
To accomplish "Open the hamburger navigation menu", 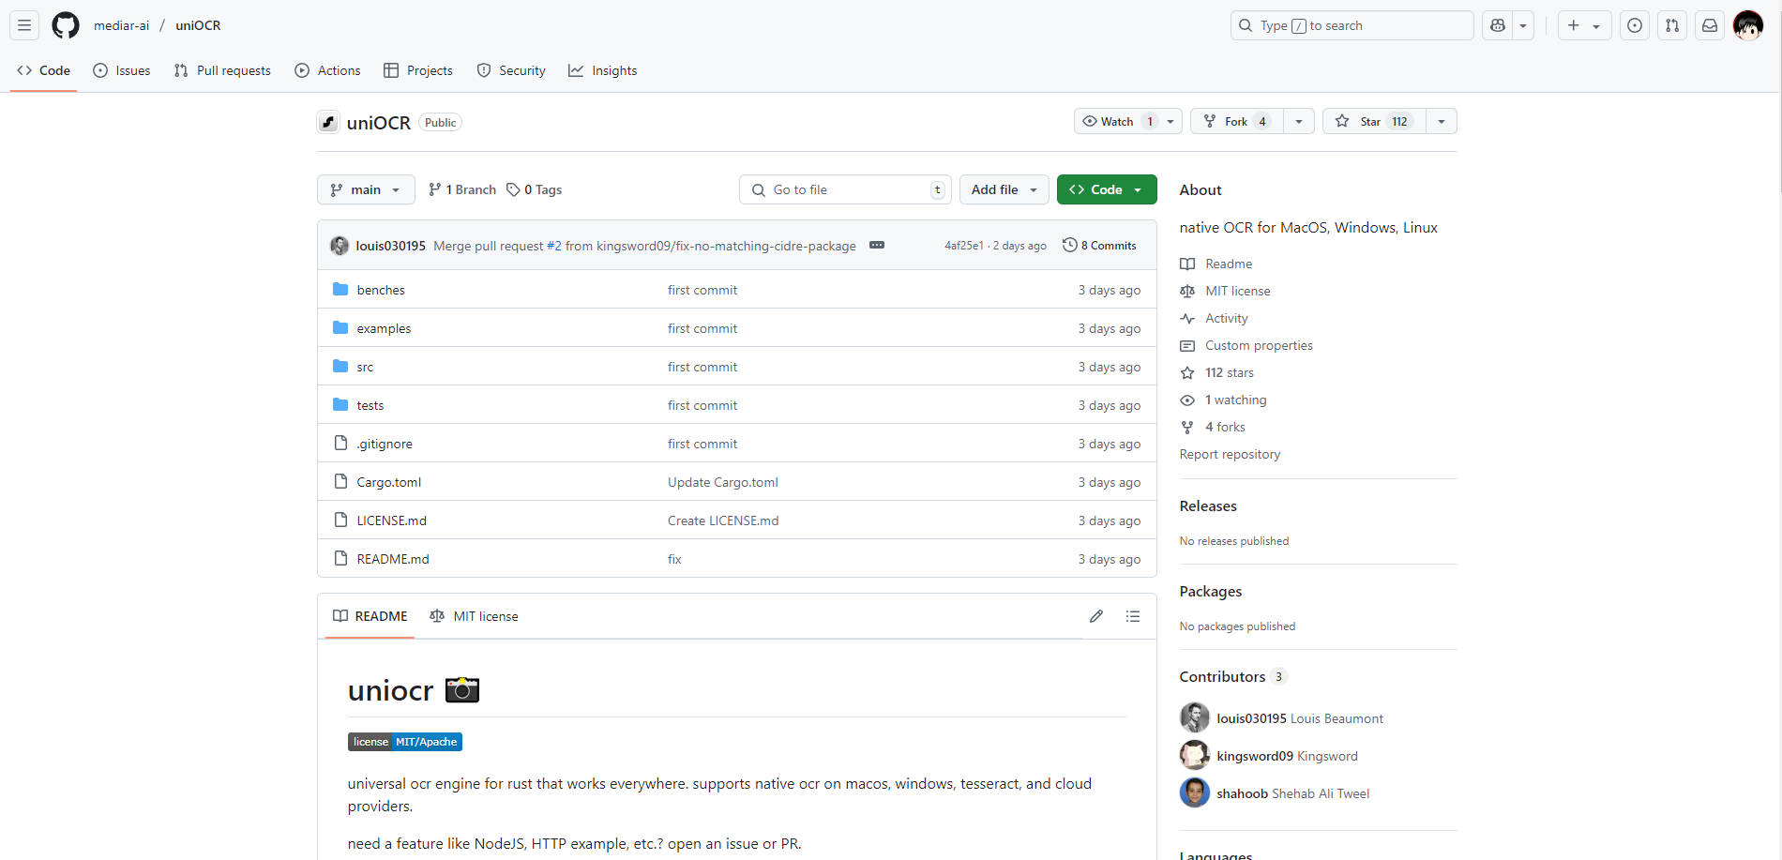I will (x=24, y=25).
